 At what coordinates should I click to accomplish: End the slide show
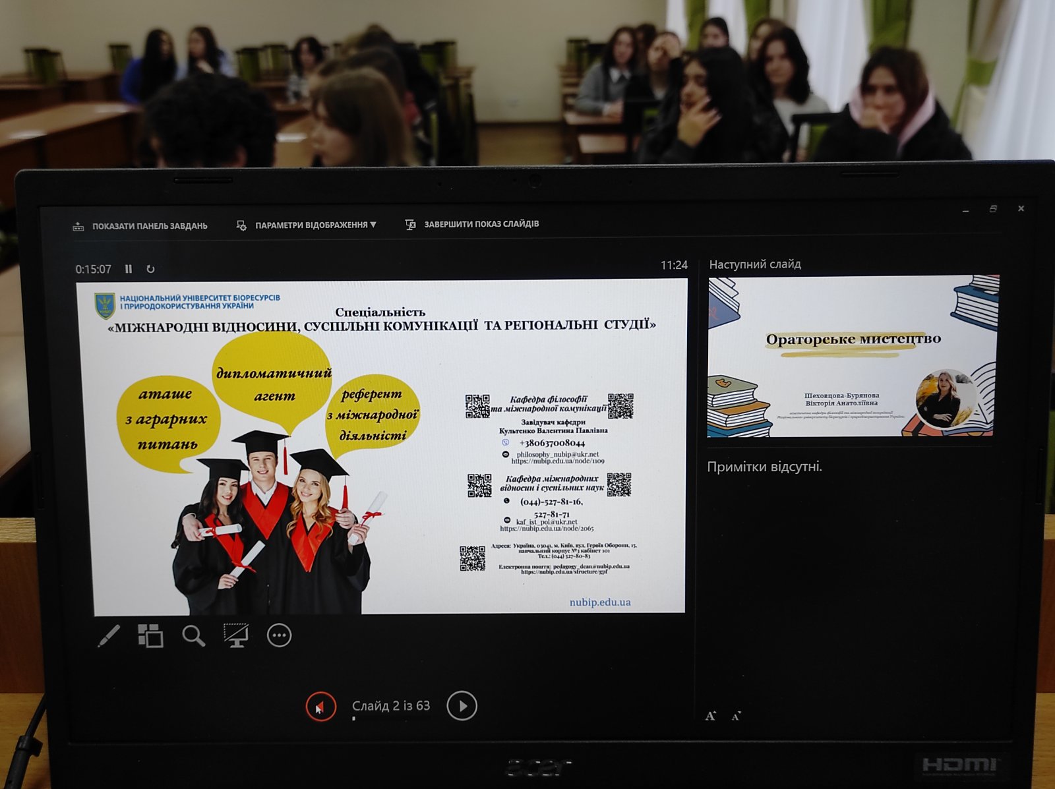(472, 224)
